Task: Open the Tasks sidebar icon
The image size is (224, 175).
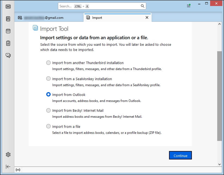Action: click(x=8, y=43)
